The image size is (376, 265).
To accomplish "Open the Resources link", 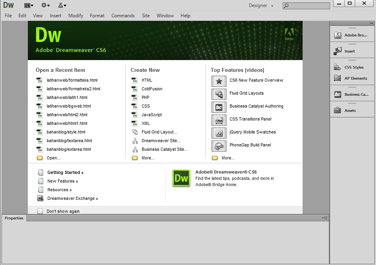I will (x=60, y=190).
